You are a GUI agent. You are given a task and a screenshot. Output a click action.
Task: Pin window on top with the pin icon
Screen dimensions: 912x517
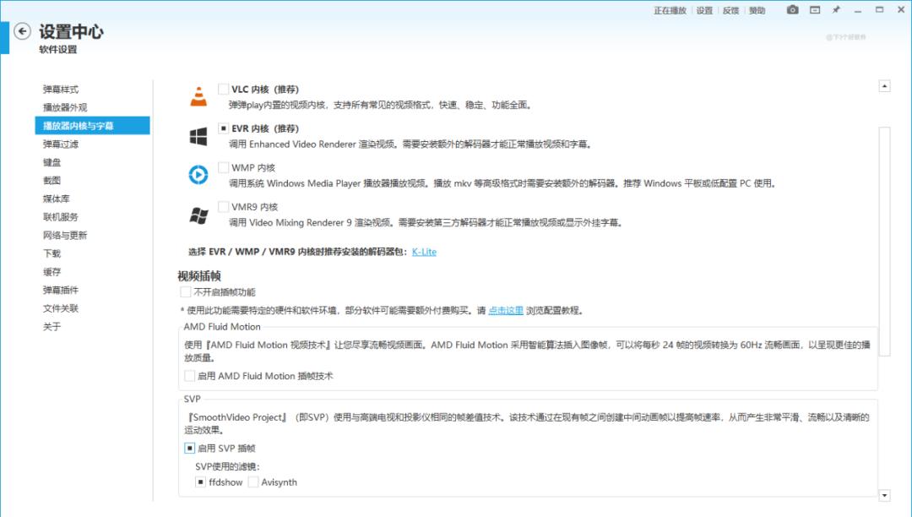tap(835, 9)
